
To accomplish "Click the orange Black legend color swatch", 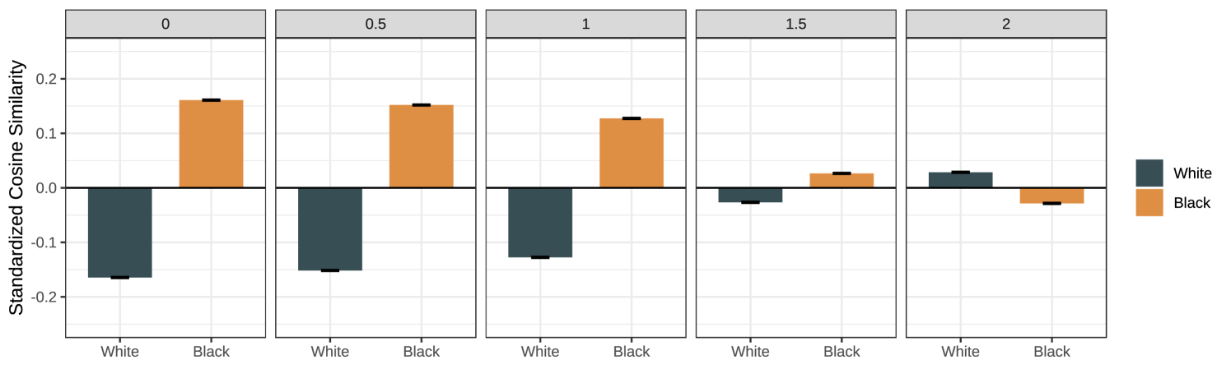I will [x=1149, y=203].
